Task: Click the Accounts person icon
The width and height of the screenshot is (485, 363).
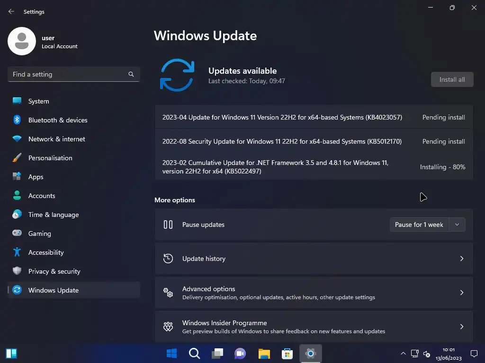Action: 17,195
